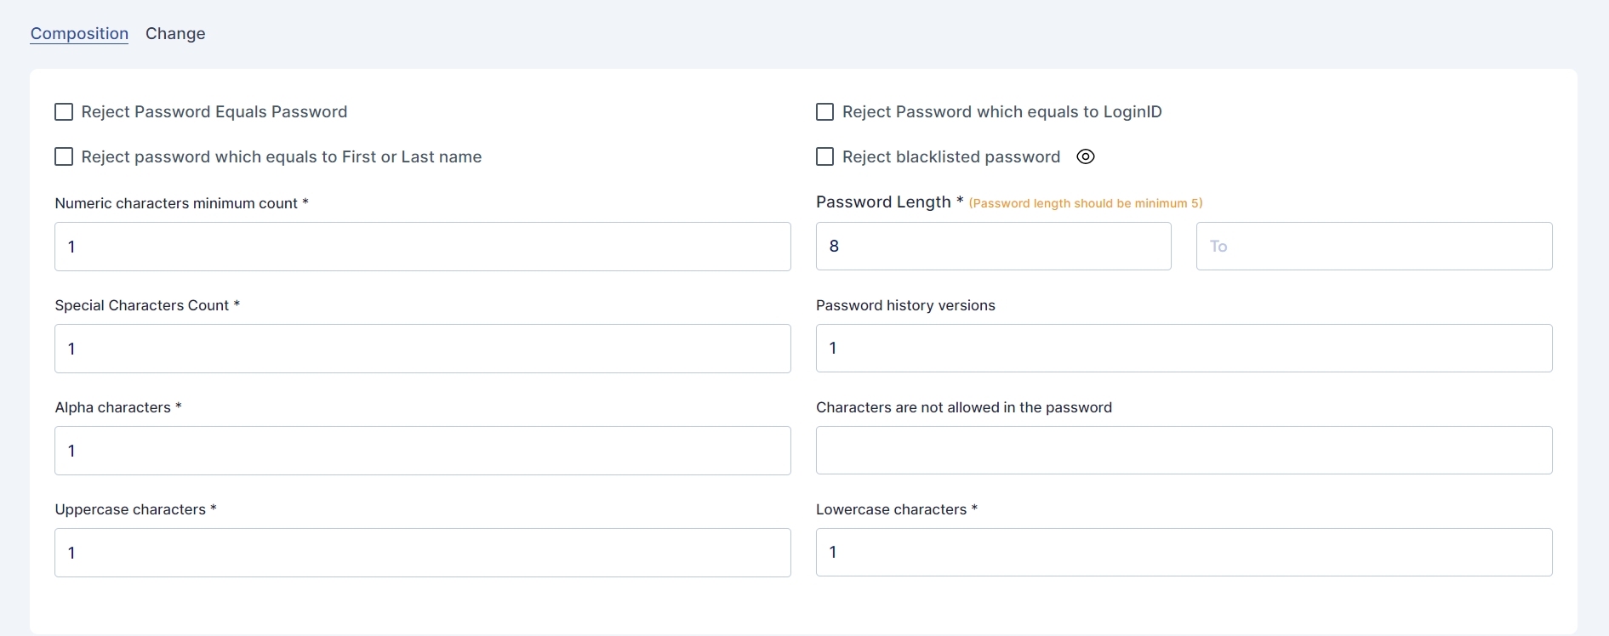Select the Alpha characters input field
The width and height of the screenshot is (1609, 636).
pos(422,451)
